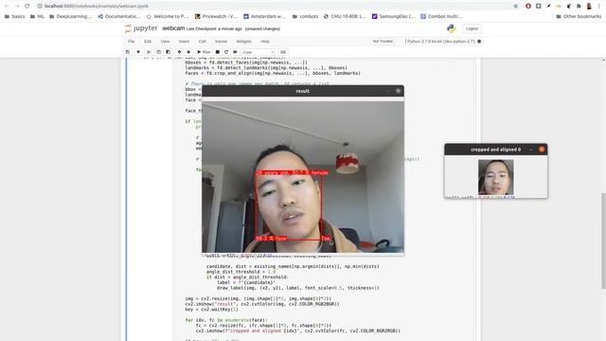Paste cells below icon
The width and height of the screenshot is (606, 341).
168,52
